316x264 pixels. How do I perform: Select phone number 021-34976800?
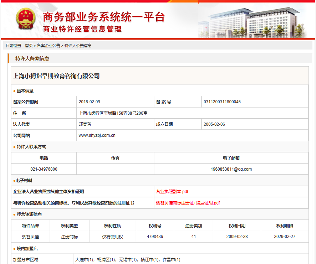44,169
